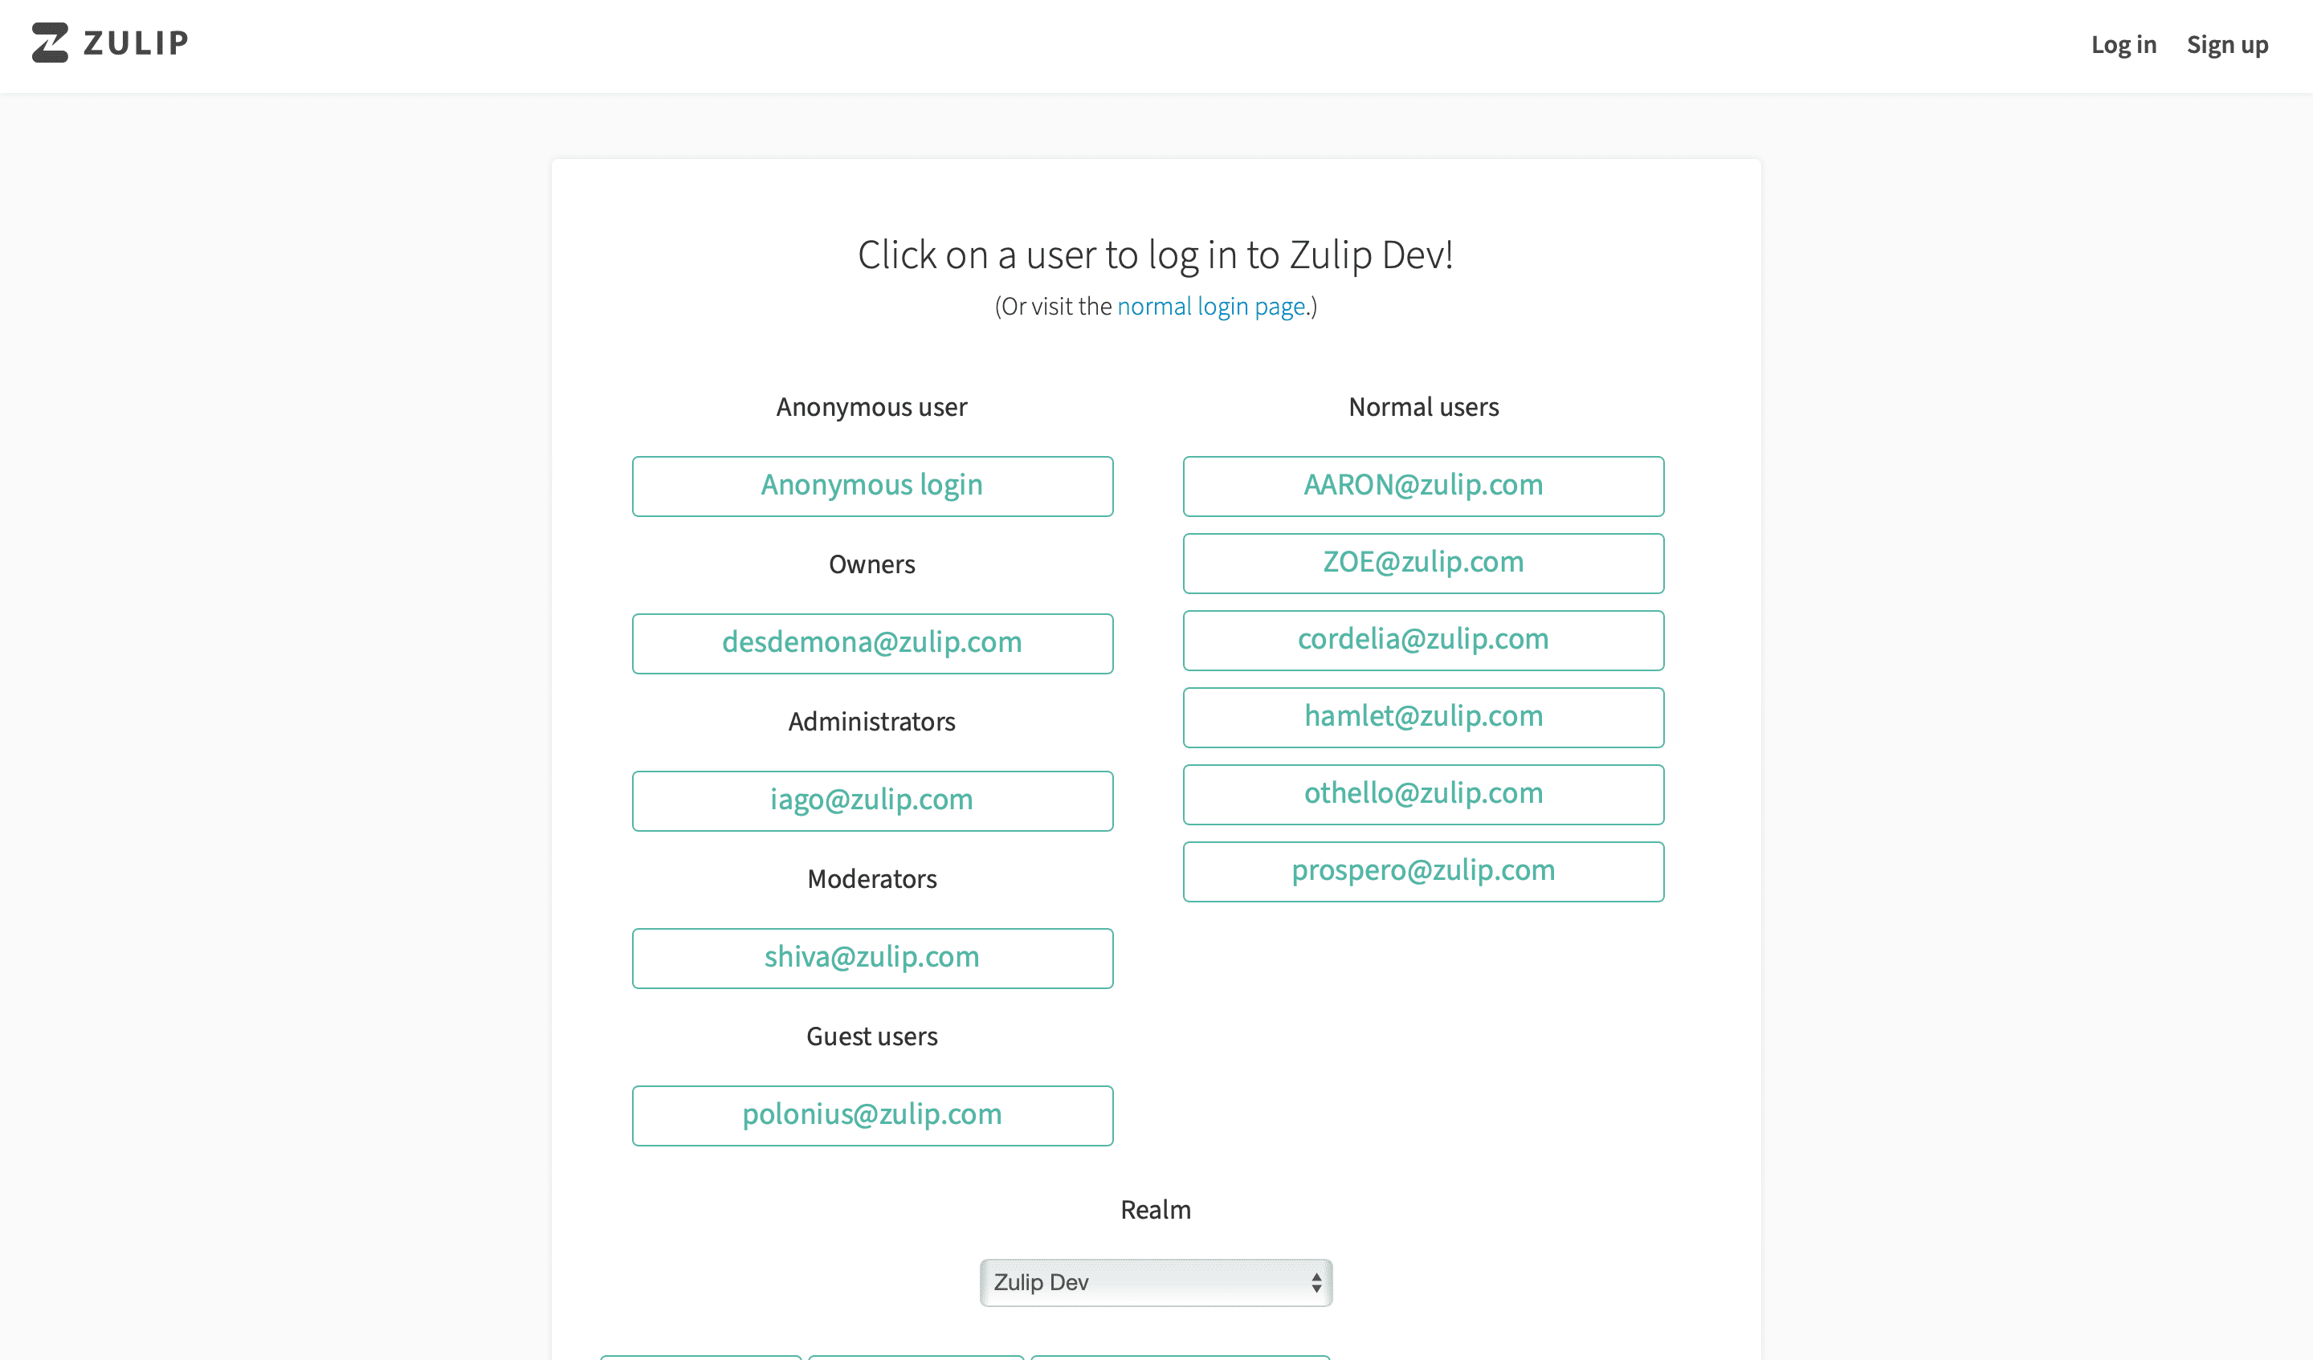
Task: Select prospero@zulip.com normal user
Action: click(x=1424, y=871)
